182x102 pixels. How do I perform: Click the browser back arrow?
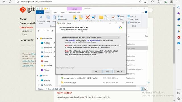click(4, 2)
